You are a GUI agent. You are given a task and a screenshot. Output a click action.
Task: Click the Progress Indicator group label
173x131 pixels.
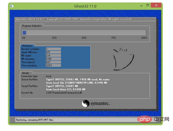[31, 26]
